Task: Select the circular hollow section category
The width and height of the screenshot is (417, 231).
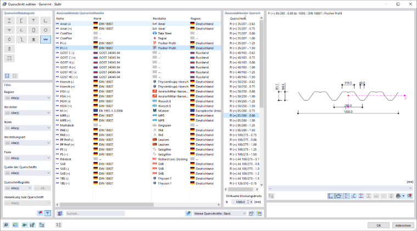Action: click(x=46, y=30)
